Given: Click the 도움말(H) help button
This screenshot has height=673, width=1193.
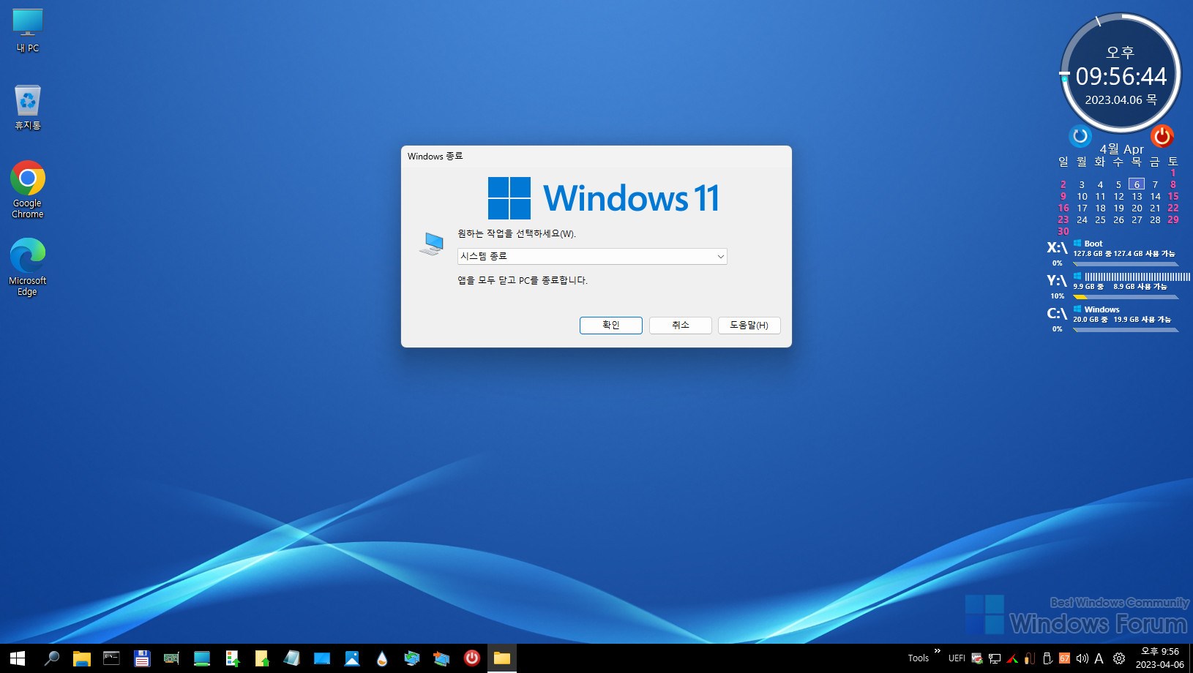Looking at the screenshot, I should (x=749, y=326).
